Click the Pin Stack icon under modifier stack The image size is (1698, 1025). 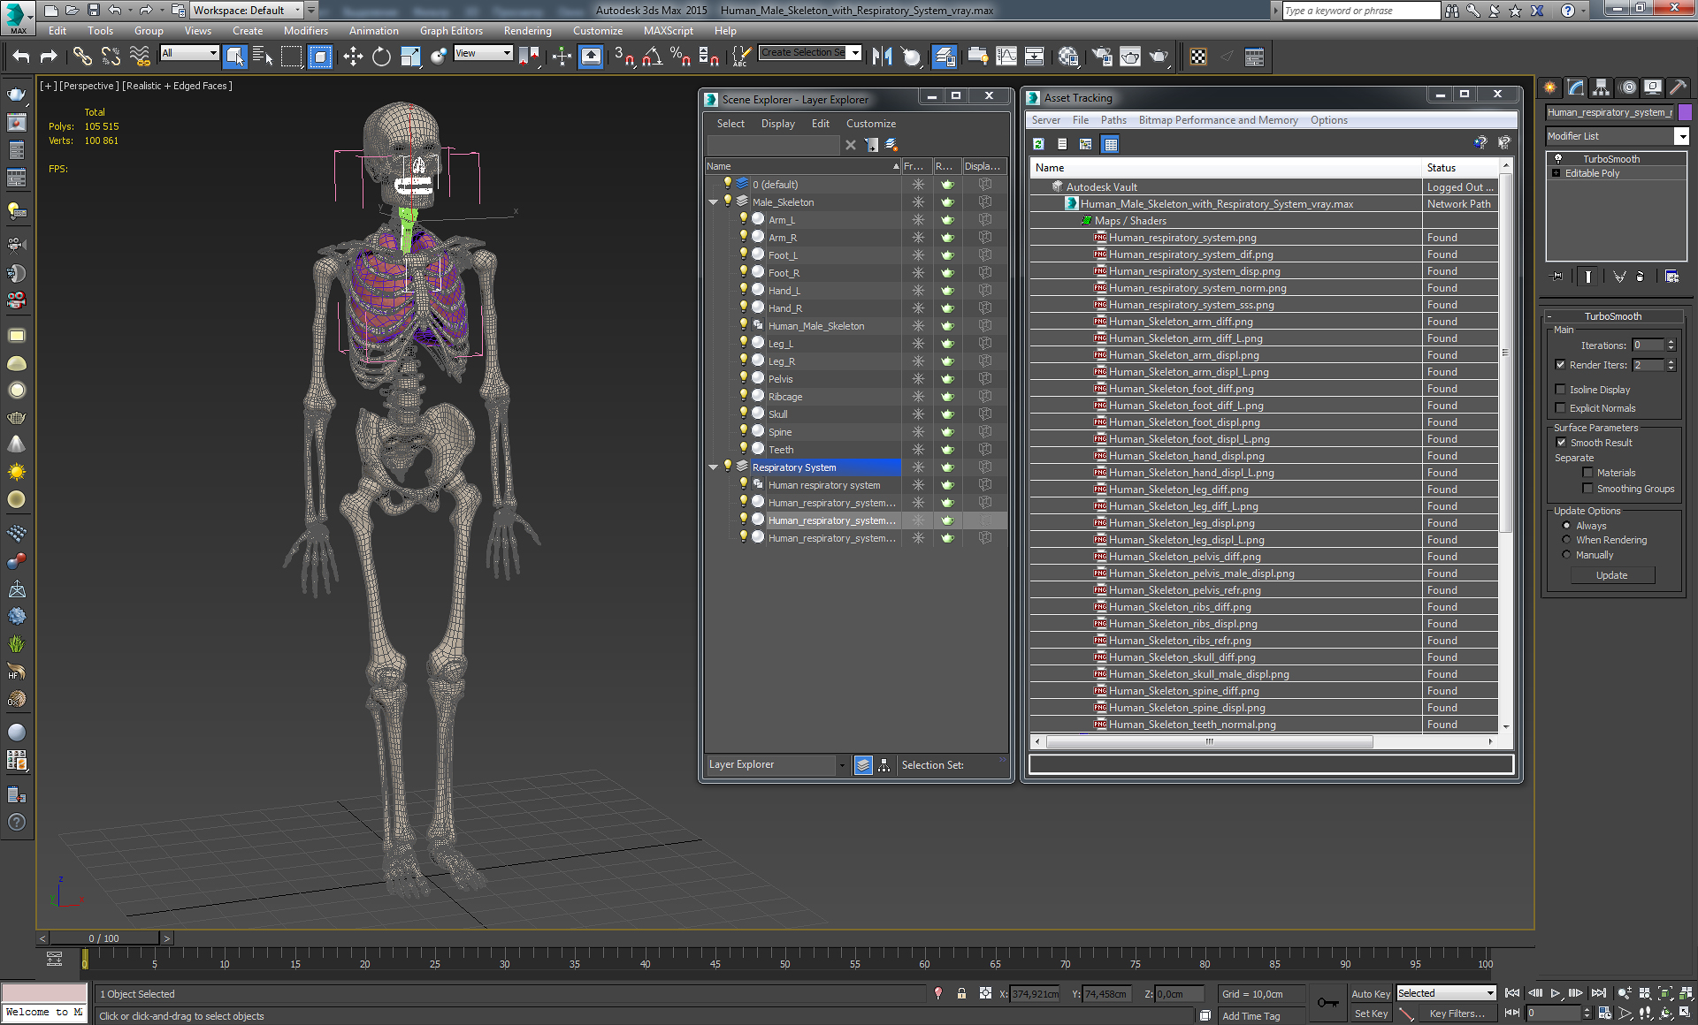coord(1557,276)
